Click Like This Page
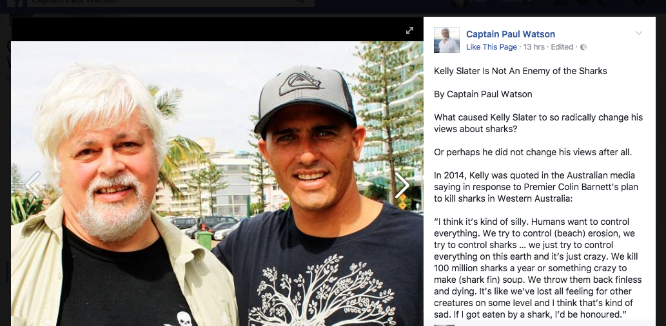The image size is (666, 326). click(x=491, y=46)
